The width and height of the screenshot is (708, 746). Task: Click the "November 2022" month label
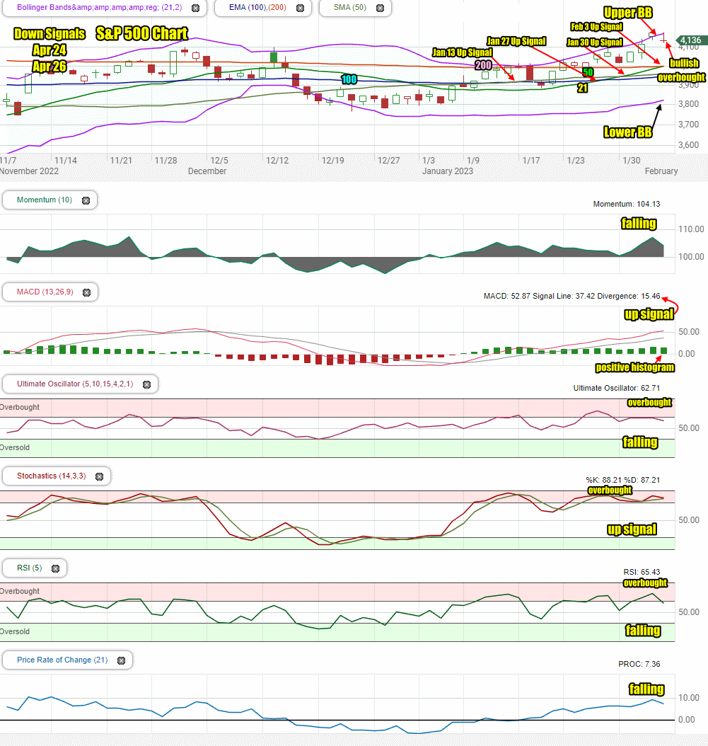[29, 171]
